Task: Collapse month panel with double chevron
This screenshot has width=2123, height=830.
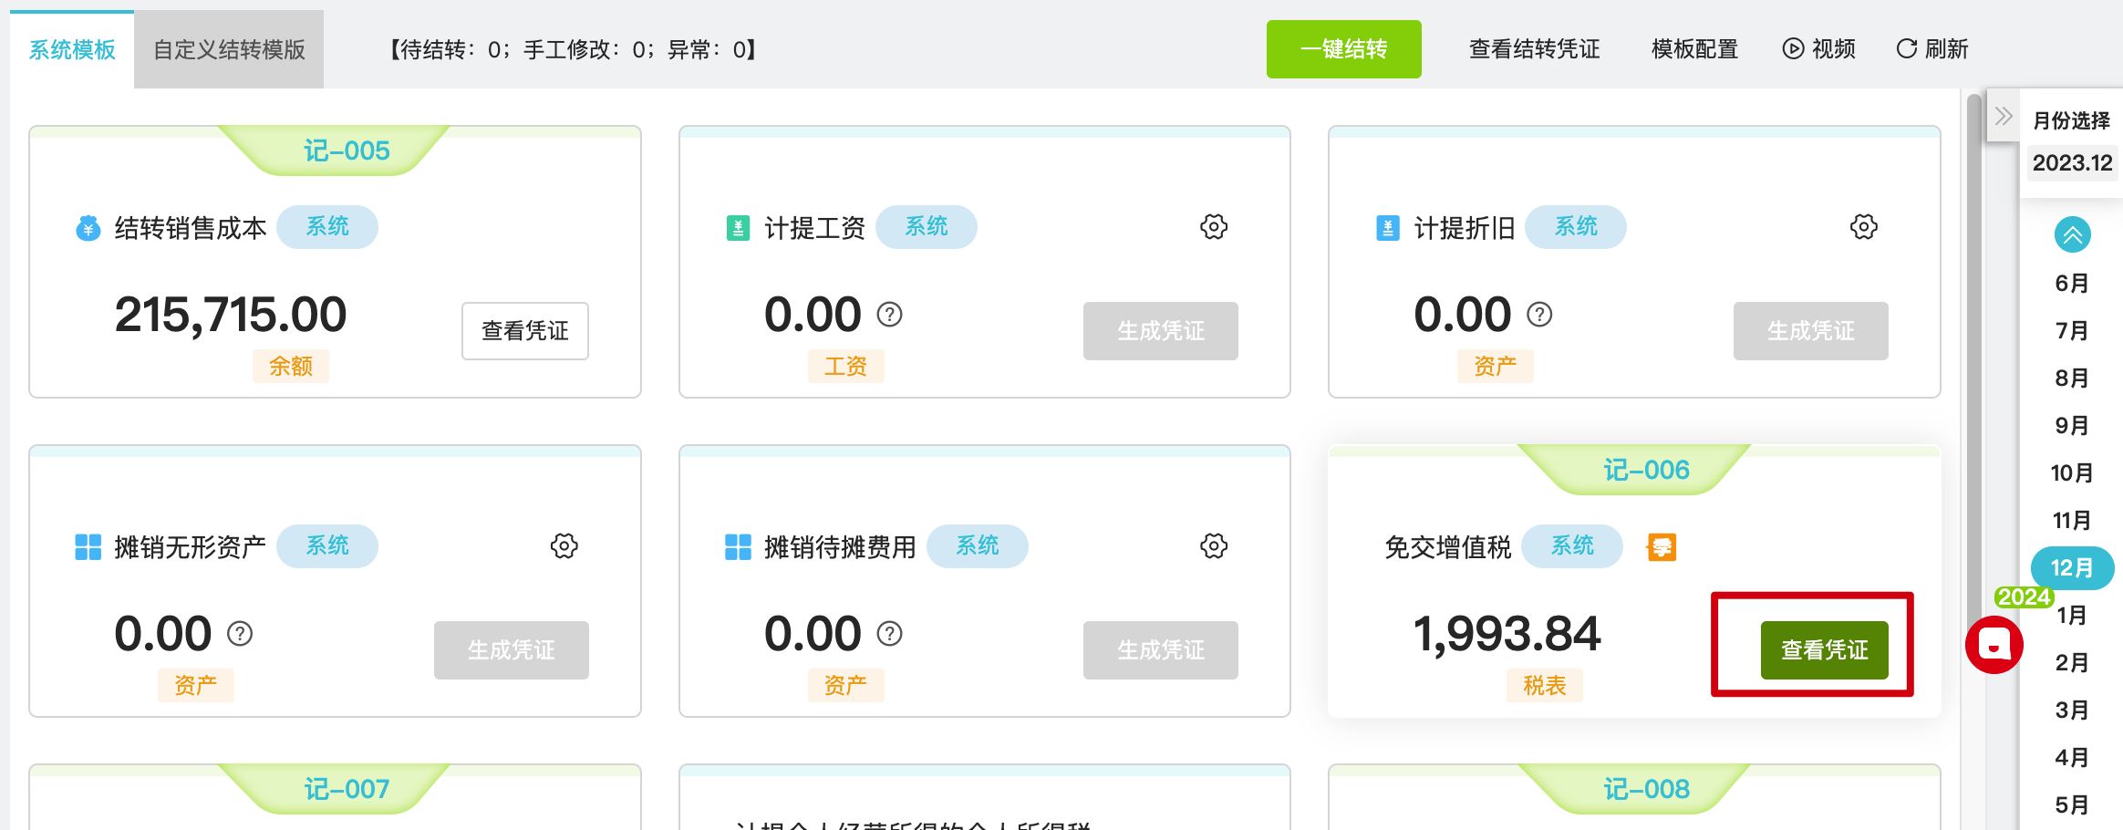Action: pos(2003,117)
